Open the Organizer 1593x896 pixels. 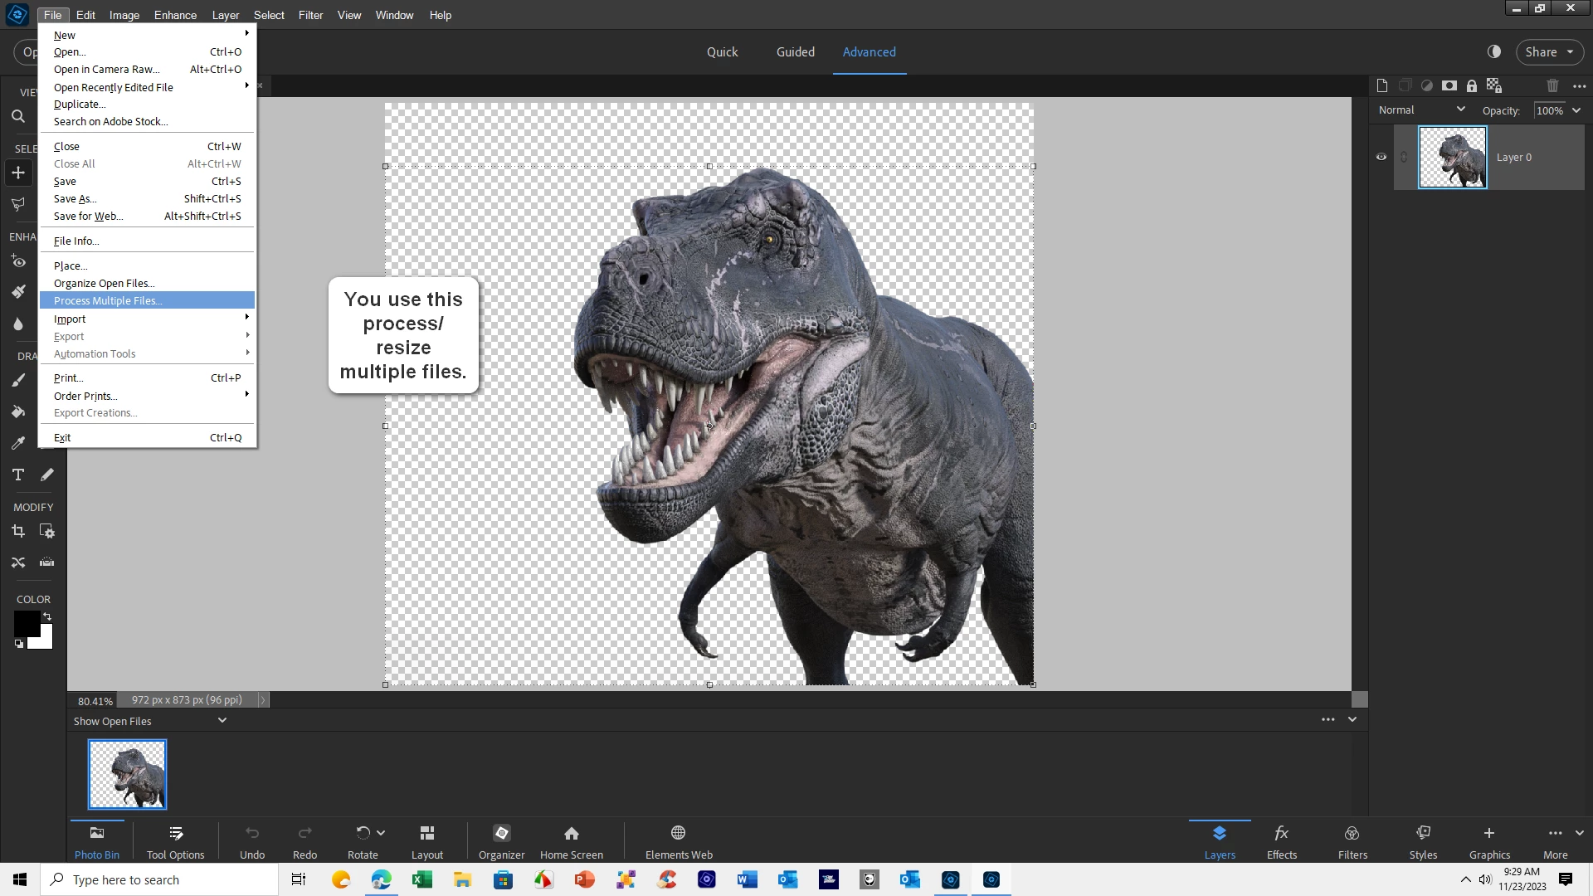[x=501, y=841]
